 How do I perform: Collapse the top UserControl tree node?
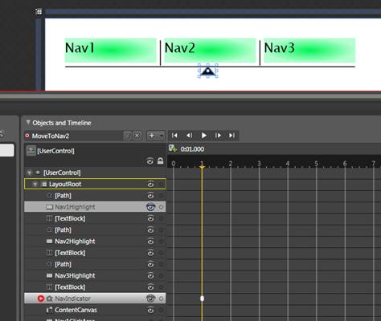(29, 173)
